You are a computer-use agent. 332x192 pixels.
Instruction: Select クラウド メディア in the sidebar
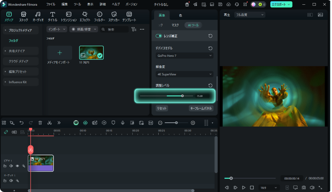coord(21,61)
